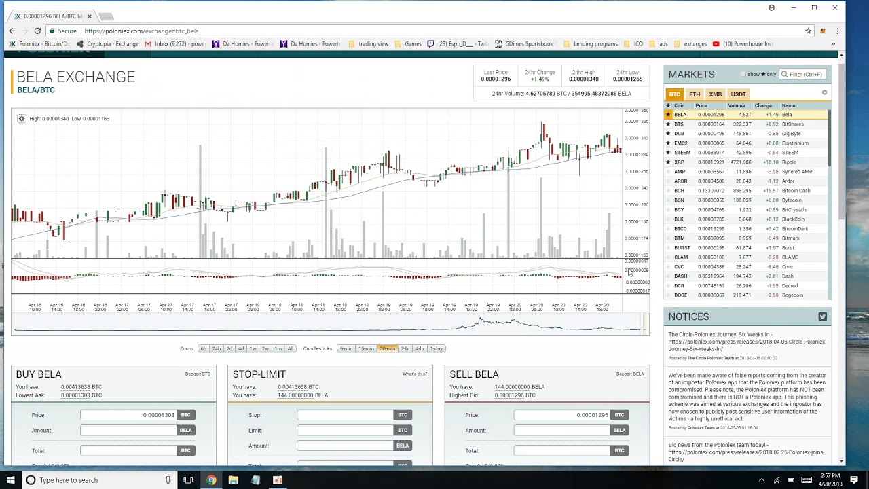
Task: Click the Buy BELA Amount field
Action: pyautogui.click(x=128, y=431)
